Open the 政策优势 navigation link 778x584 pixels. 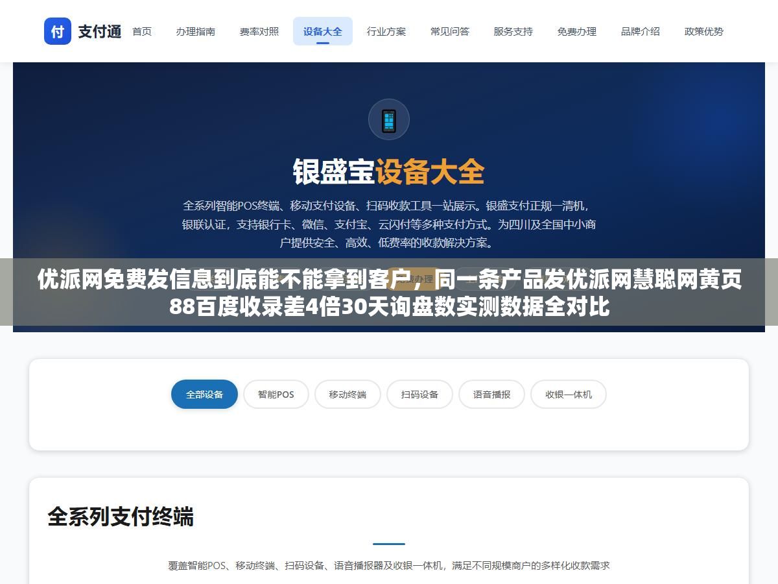704,31
